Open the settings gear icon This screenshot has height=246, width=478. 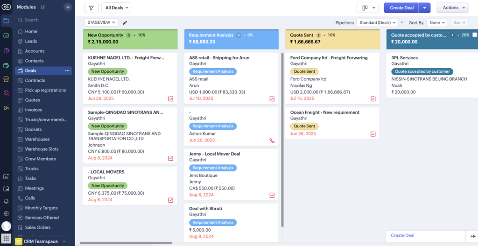click(6, 214)
